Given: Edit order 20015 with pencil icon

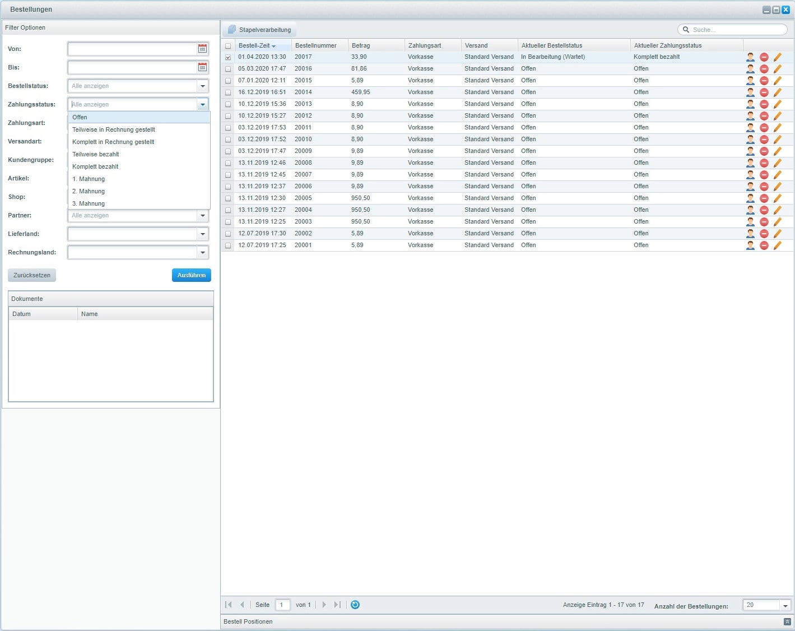Looking at the screenshot, I should click(777, 81).
